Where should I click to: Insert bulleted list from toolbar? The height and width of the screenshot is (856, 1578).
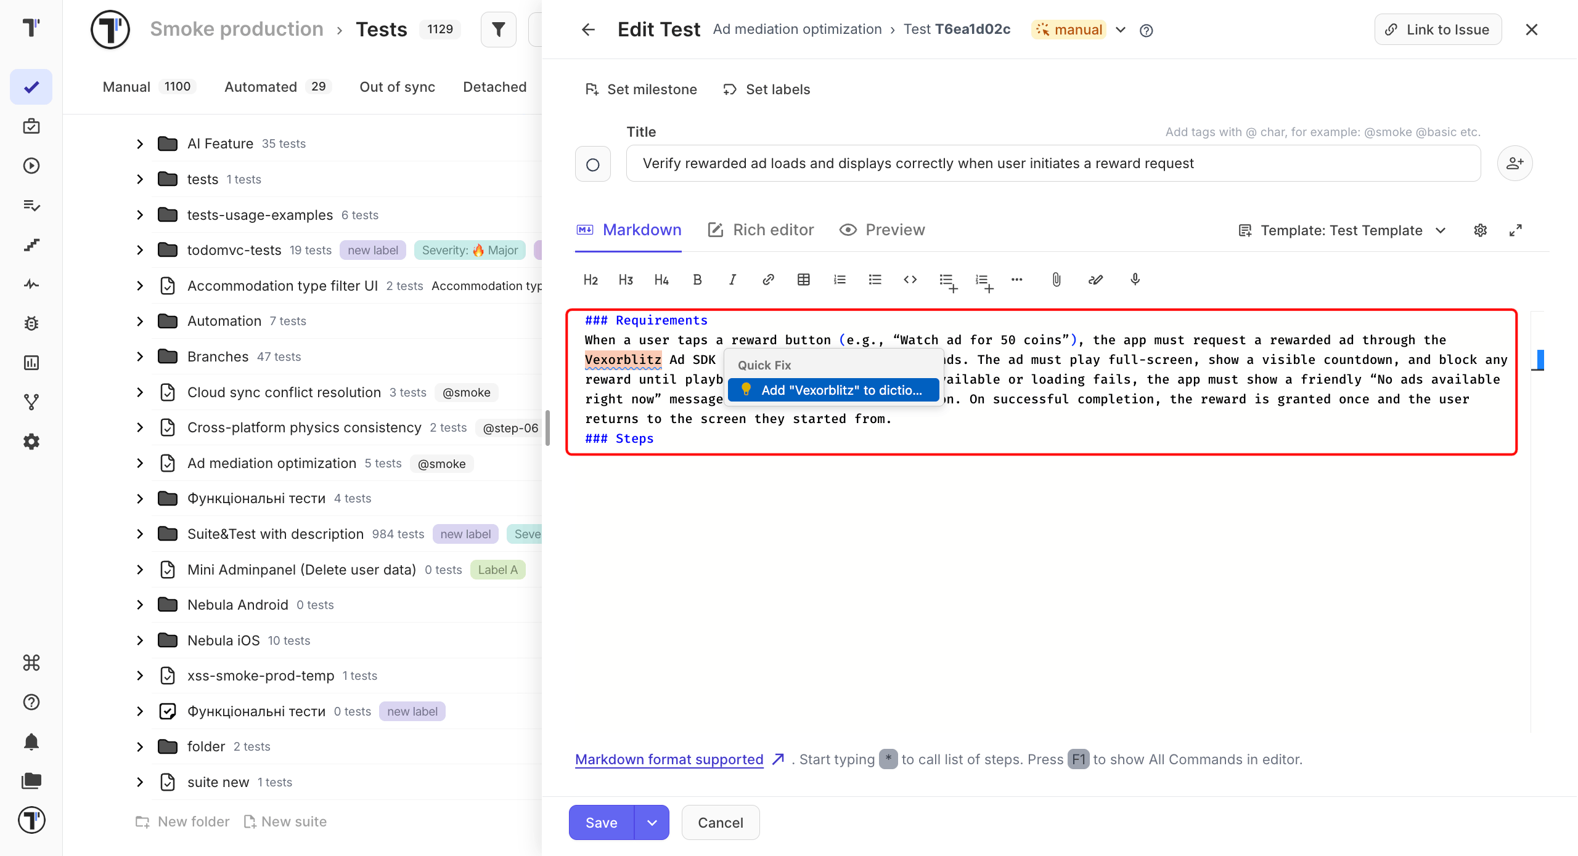pos(875,280)
